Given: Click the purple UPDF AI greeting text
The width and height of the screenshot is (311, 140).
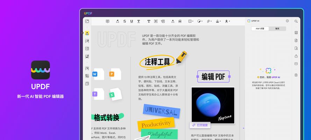Looking at the screenshot, I should point(276,77).
